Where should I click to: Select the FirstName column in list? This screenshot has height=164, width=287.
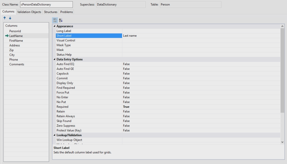[16, 40]
